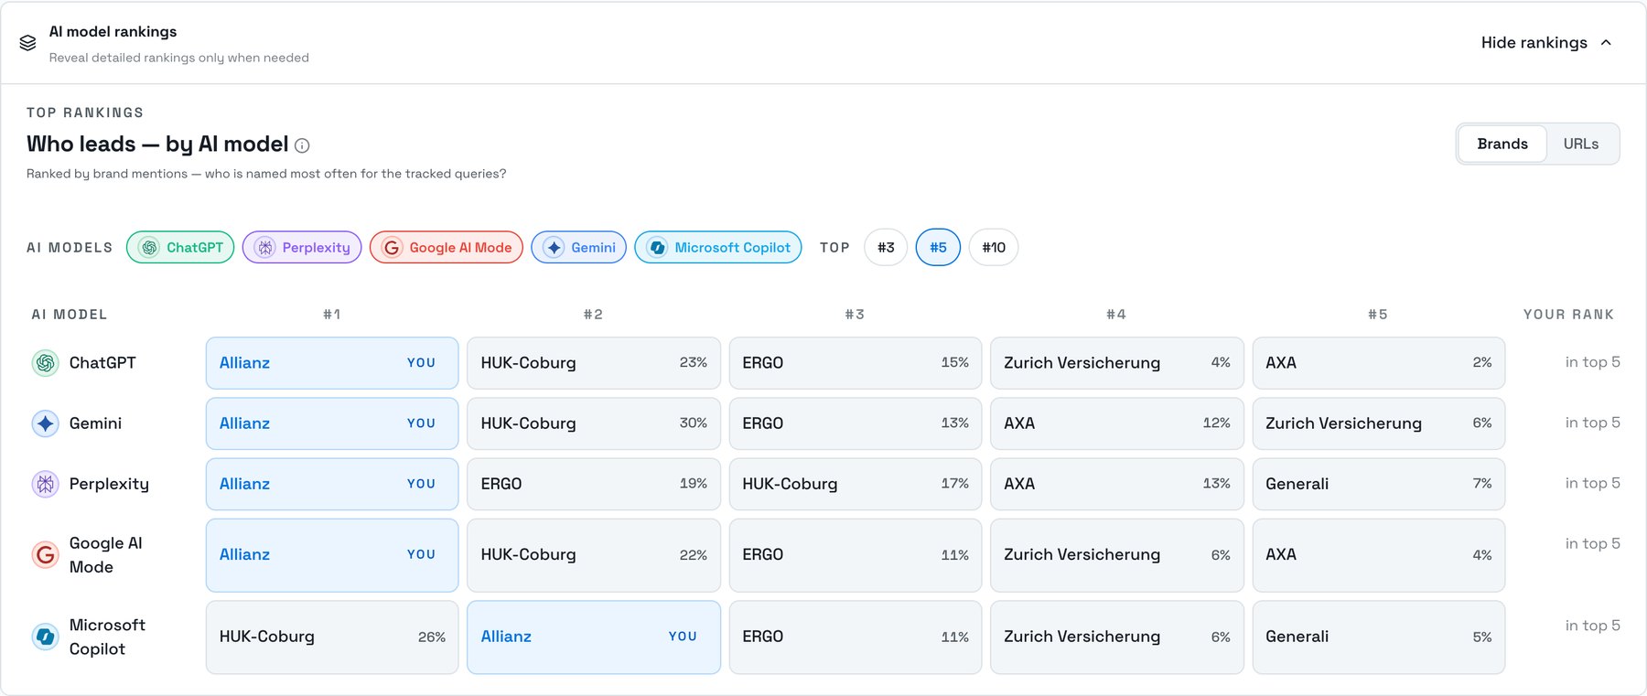
Task: Click the Allianz cell in the Gemini row
Action: (332, 423)
